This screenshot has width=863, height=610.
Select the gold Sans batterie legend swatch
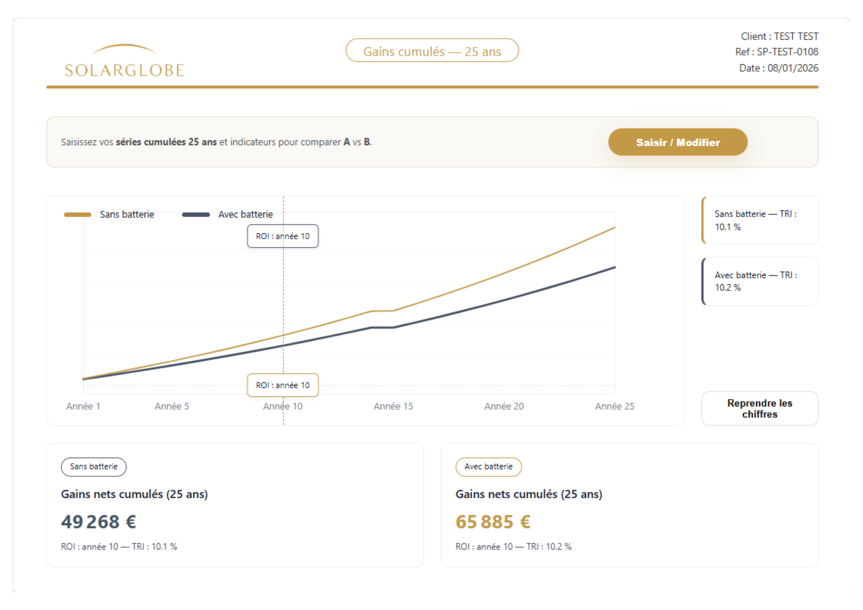click(x=78, y=214)
